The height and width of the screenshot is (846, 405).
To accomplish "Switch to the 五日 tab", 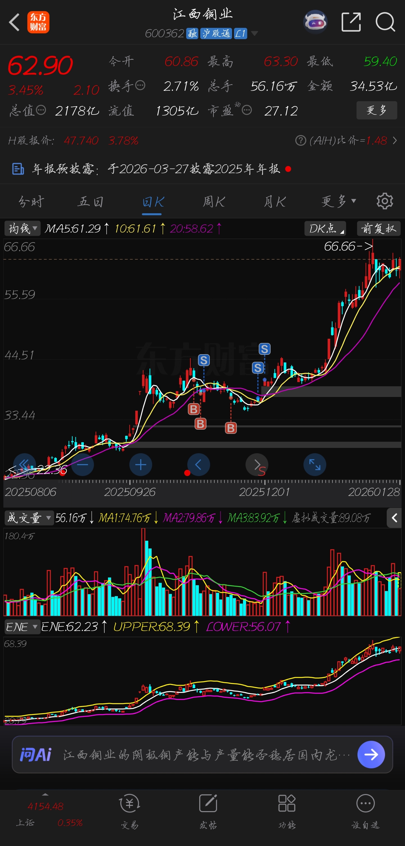I will [91, 201].
